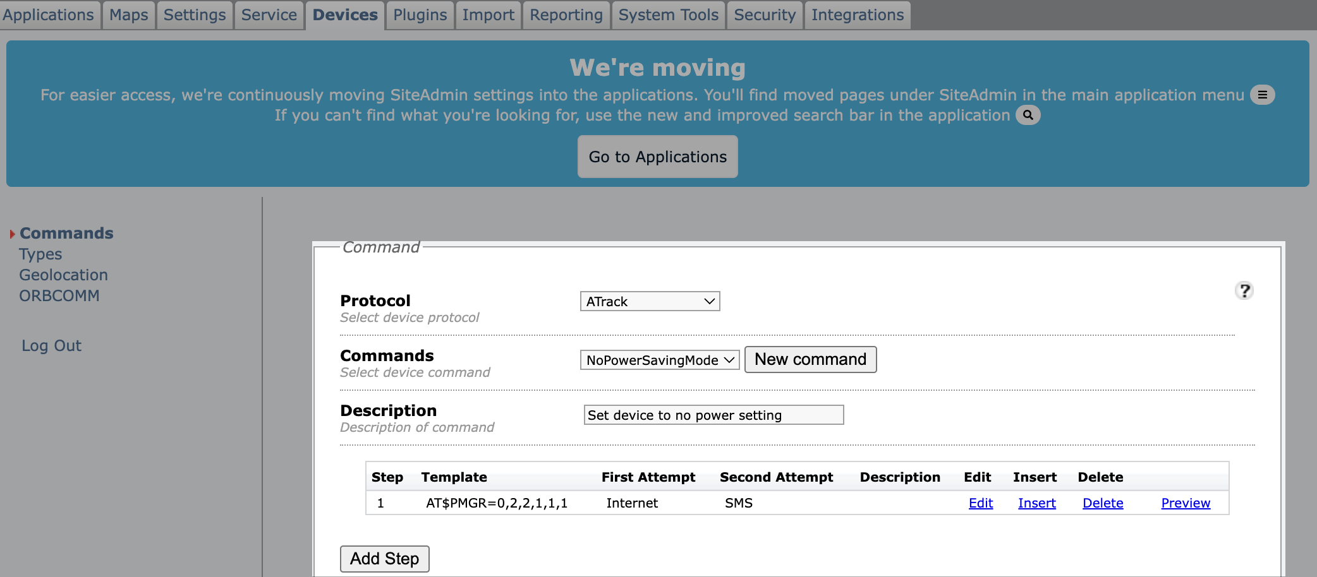
Task: Click Log Out in the sidebar
Action: click(x=52, y=345)
